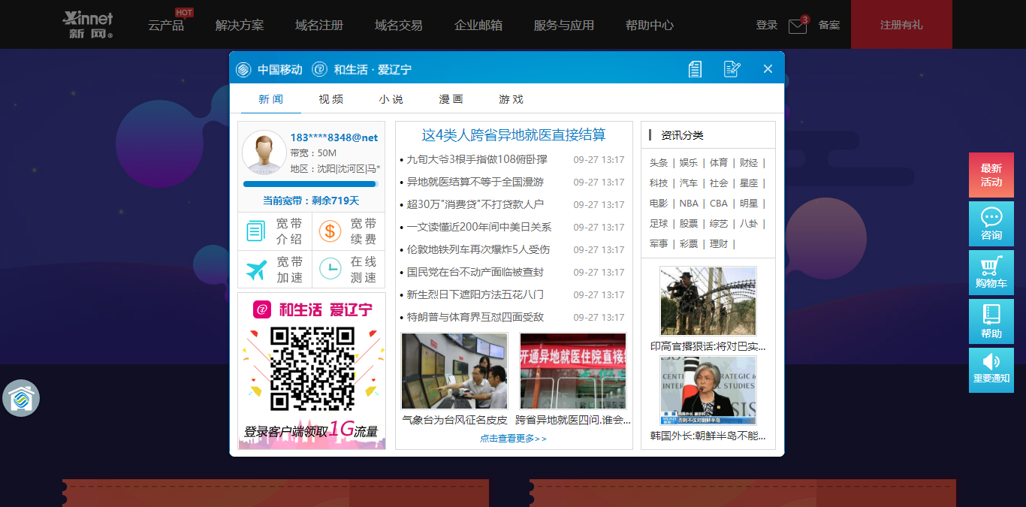The height and width of the screenshot is (507, 1026).
Task: Open 宽带续费 broadband renewal
Action: coord(349,231)
